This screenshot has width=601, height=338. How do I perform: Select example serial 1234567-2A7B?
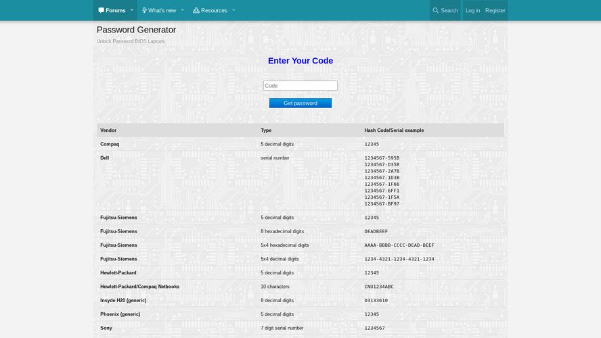pyautogui.click(x=382, y=171)
